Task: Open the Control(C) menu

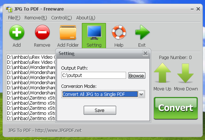Action: (x=61, y=18)
